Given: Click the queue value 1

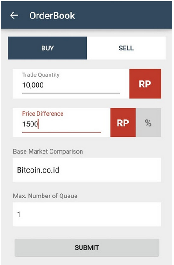Looking at the screenshot, I should pos(19,214).
